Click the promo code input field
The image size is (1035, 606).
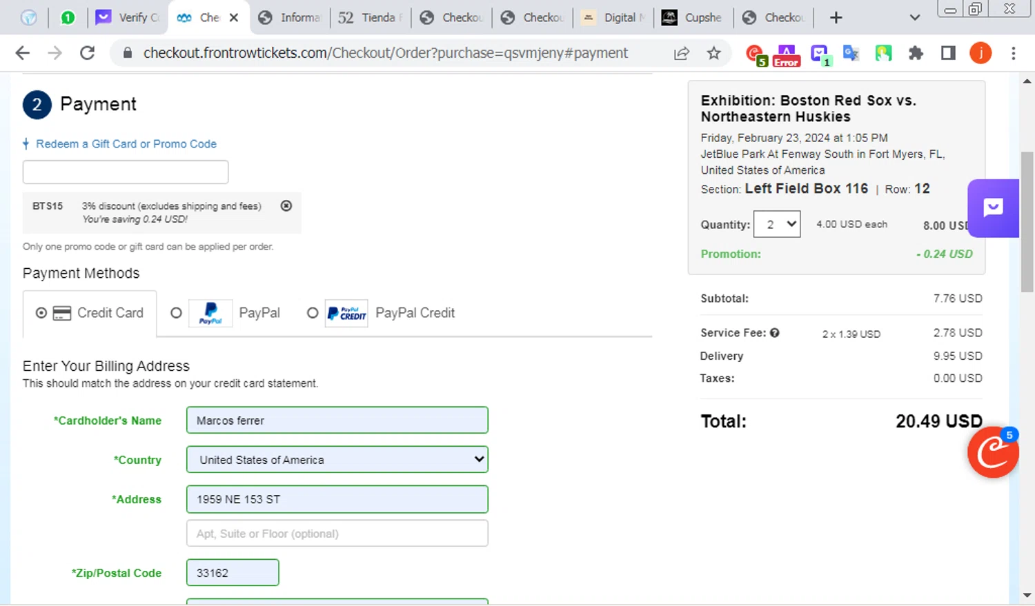click(x=126, y=172)
